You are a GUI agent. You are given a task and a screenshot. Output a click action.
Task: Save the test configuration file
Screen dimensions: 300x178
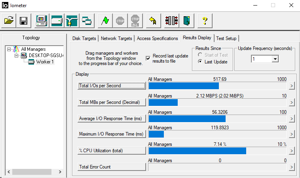[x=23, y=21]
